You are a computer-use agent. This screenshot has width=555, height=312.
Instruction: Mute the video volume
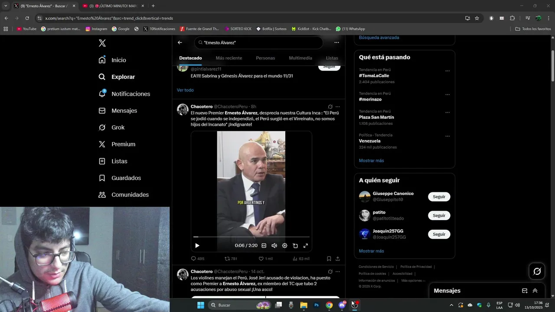click(274, 246)
